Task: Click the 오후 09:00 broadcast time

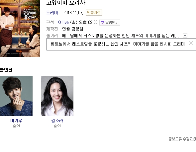Action: (88, 22)
